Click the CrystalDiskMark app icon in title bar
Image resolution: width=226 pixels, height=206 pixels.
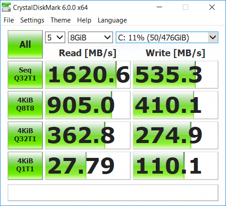[x=6, y=7]
